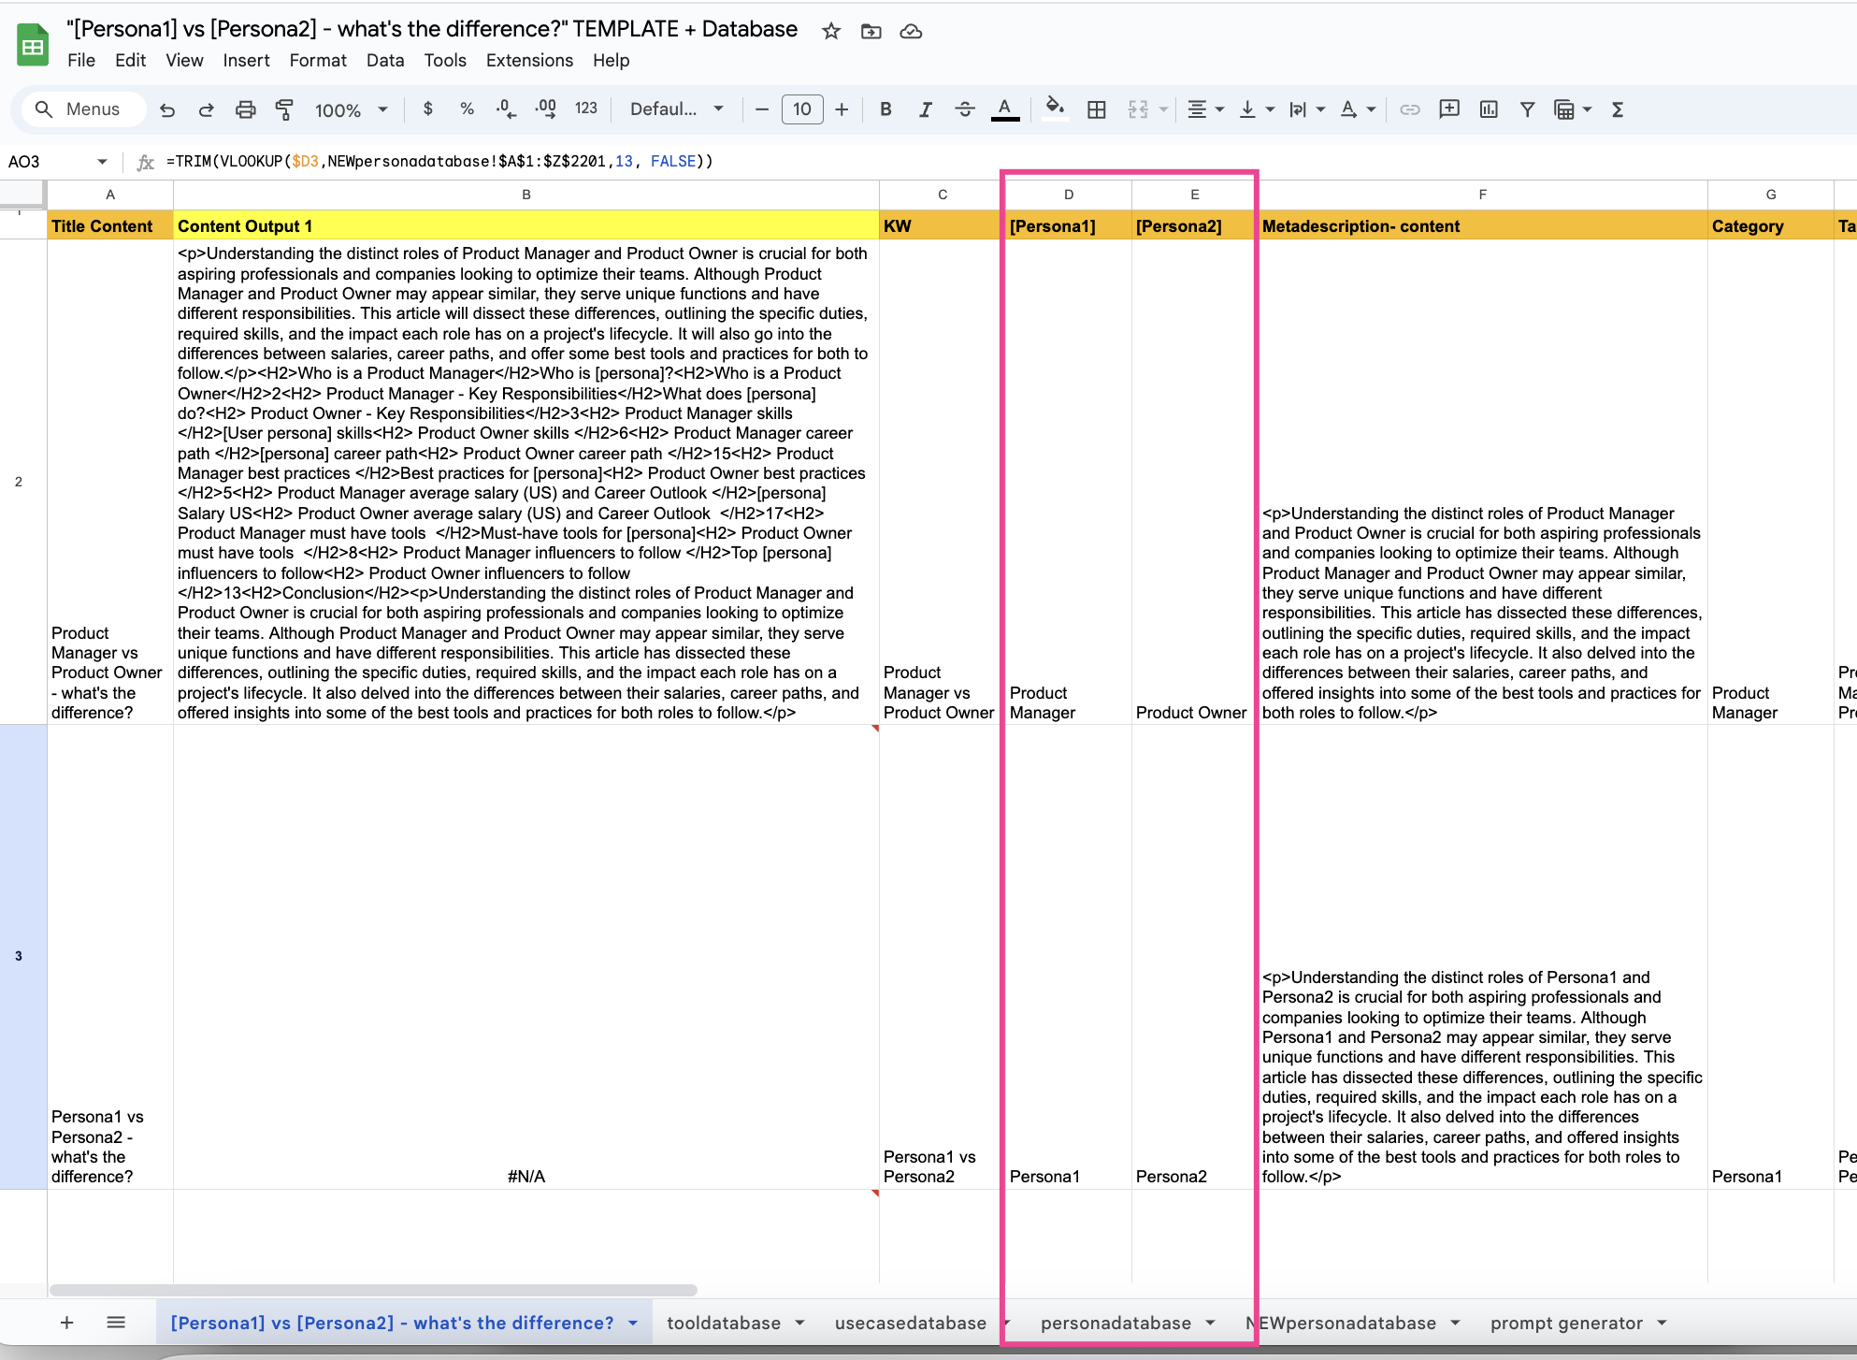1857x1360 pixels.
Task: Switch to the prompt generator sheet tab
Action: [x=1566, y=1323]
